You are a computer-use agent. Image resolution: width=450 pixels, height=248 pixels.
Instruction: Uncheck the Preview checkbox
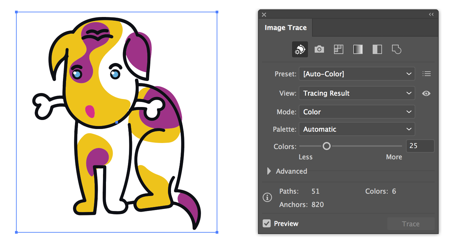click(x=267, y=223)
